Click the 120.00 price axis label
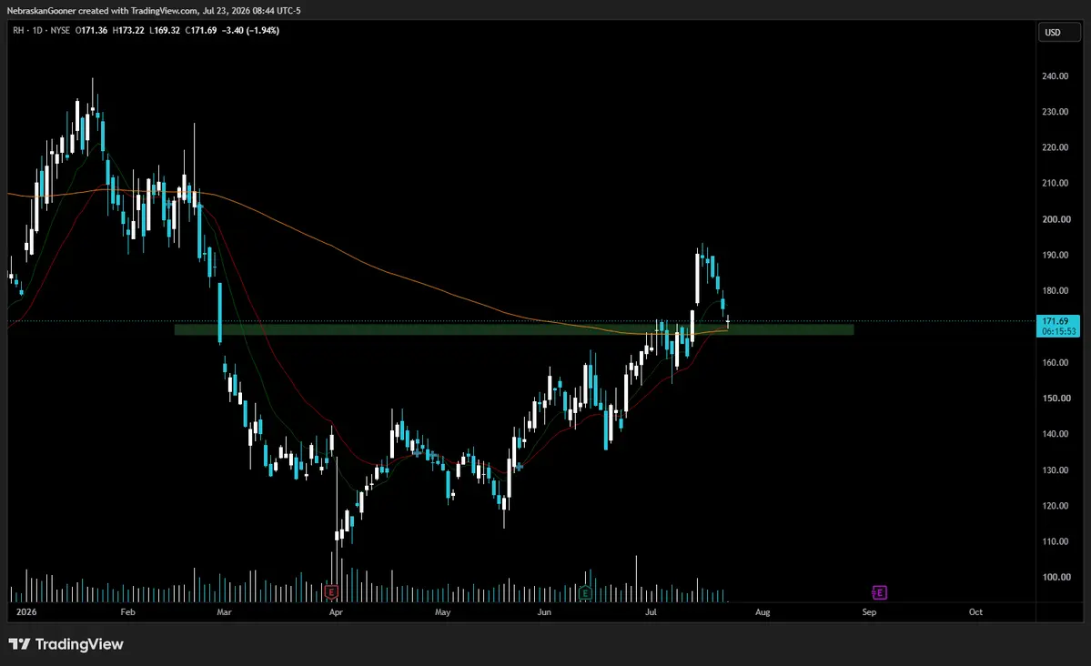 click(x=1055, y=506)
